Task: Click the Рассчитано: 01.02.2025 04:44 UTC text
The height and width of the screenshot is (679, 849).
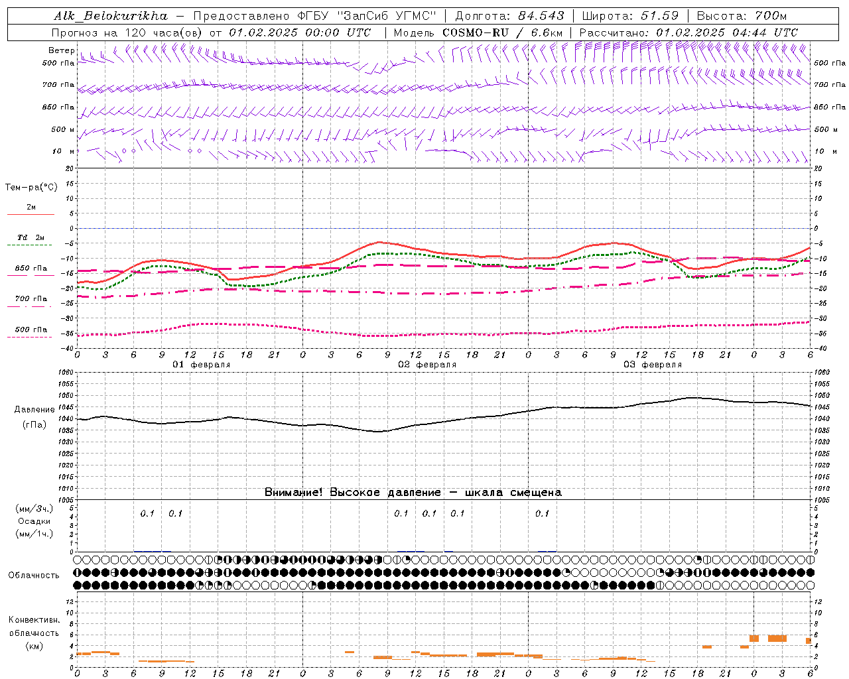Action: pyautogui.click(x=688, y=32)
